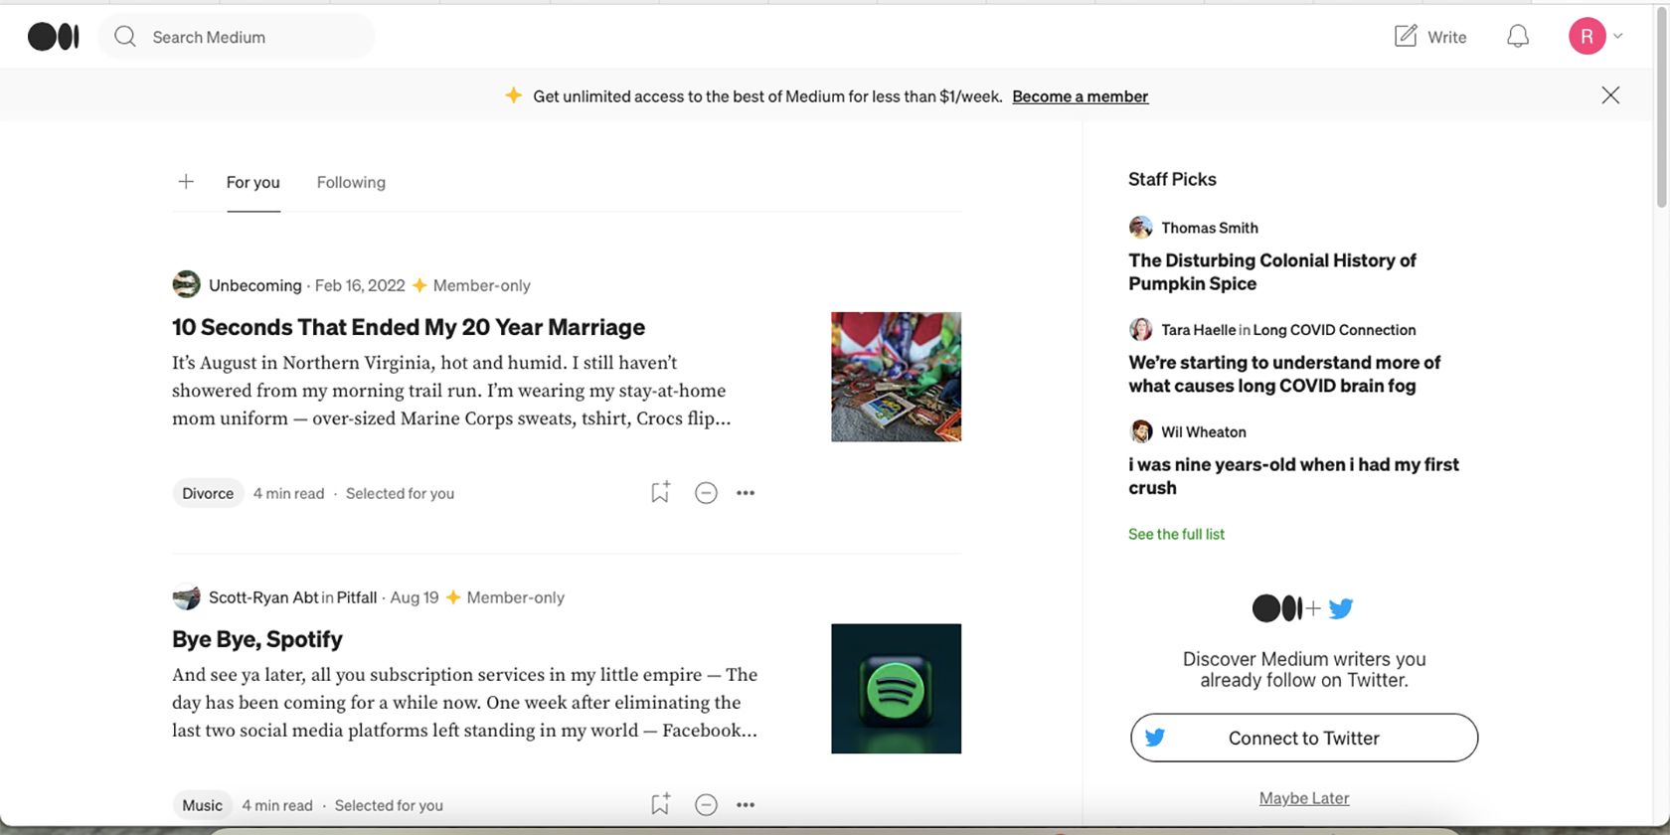1670x835 pixels.
Task: Bookmark the 10 Seconds marriage article
Action: (x=660, y=492)
